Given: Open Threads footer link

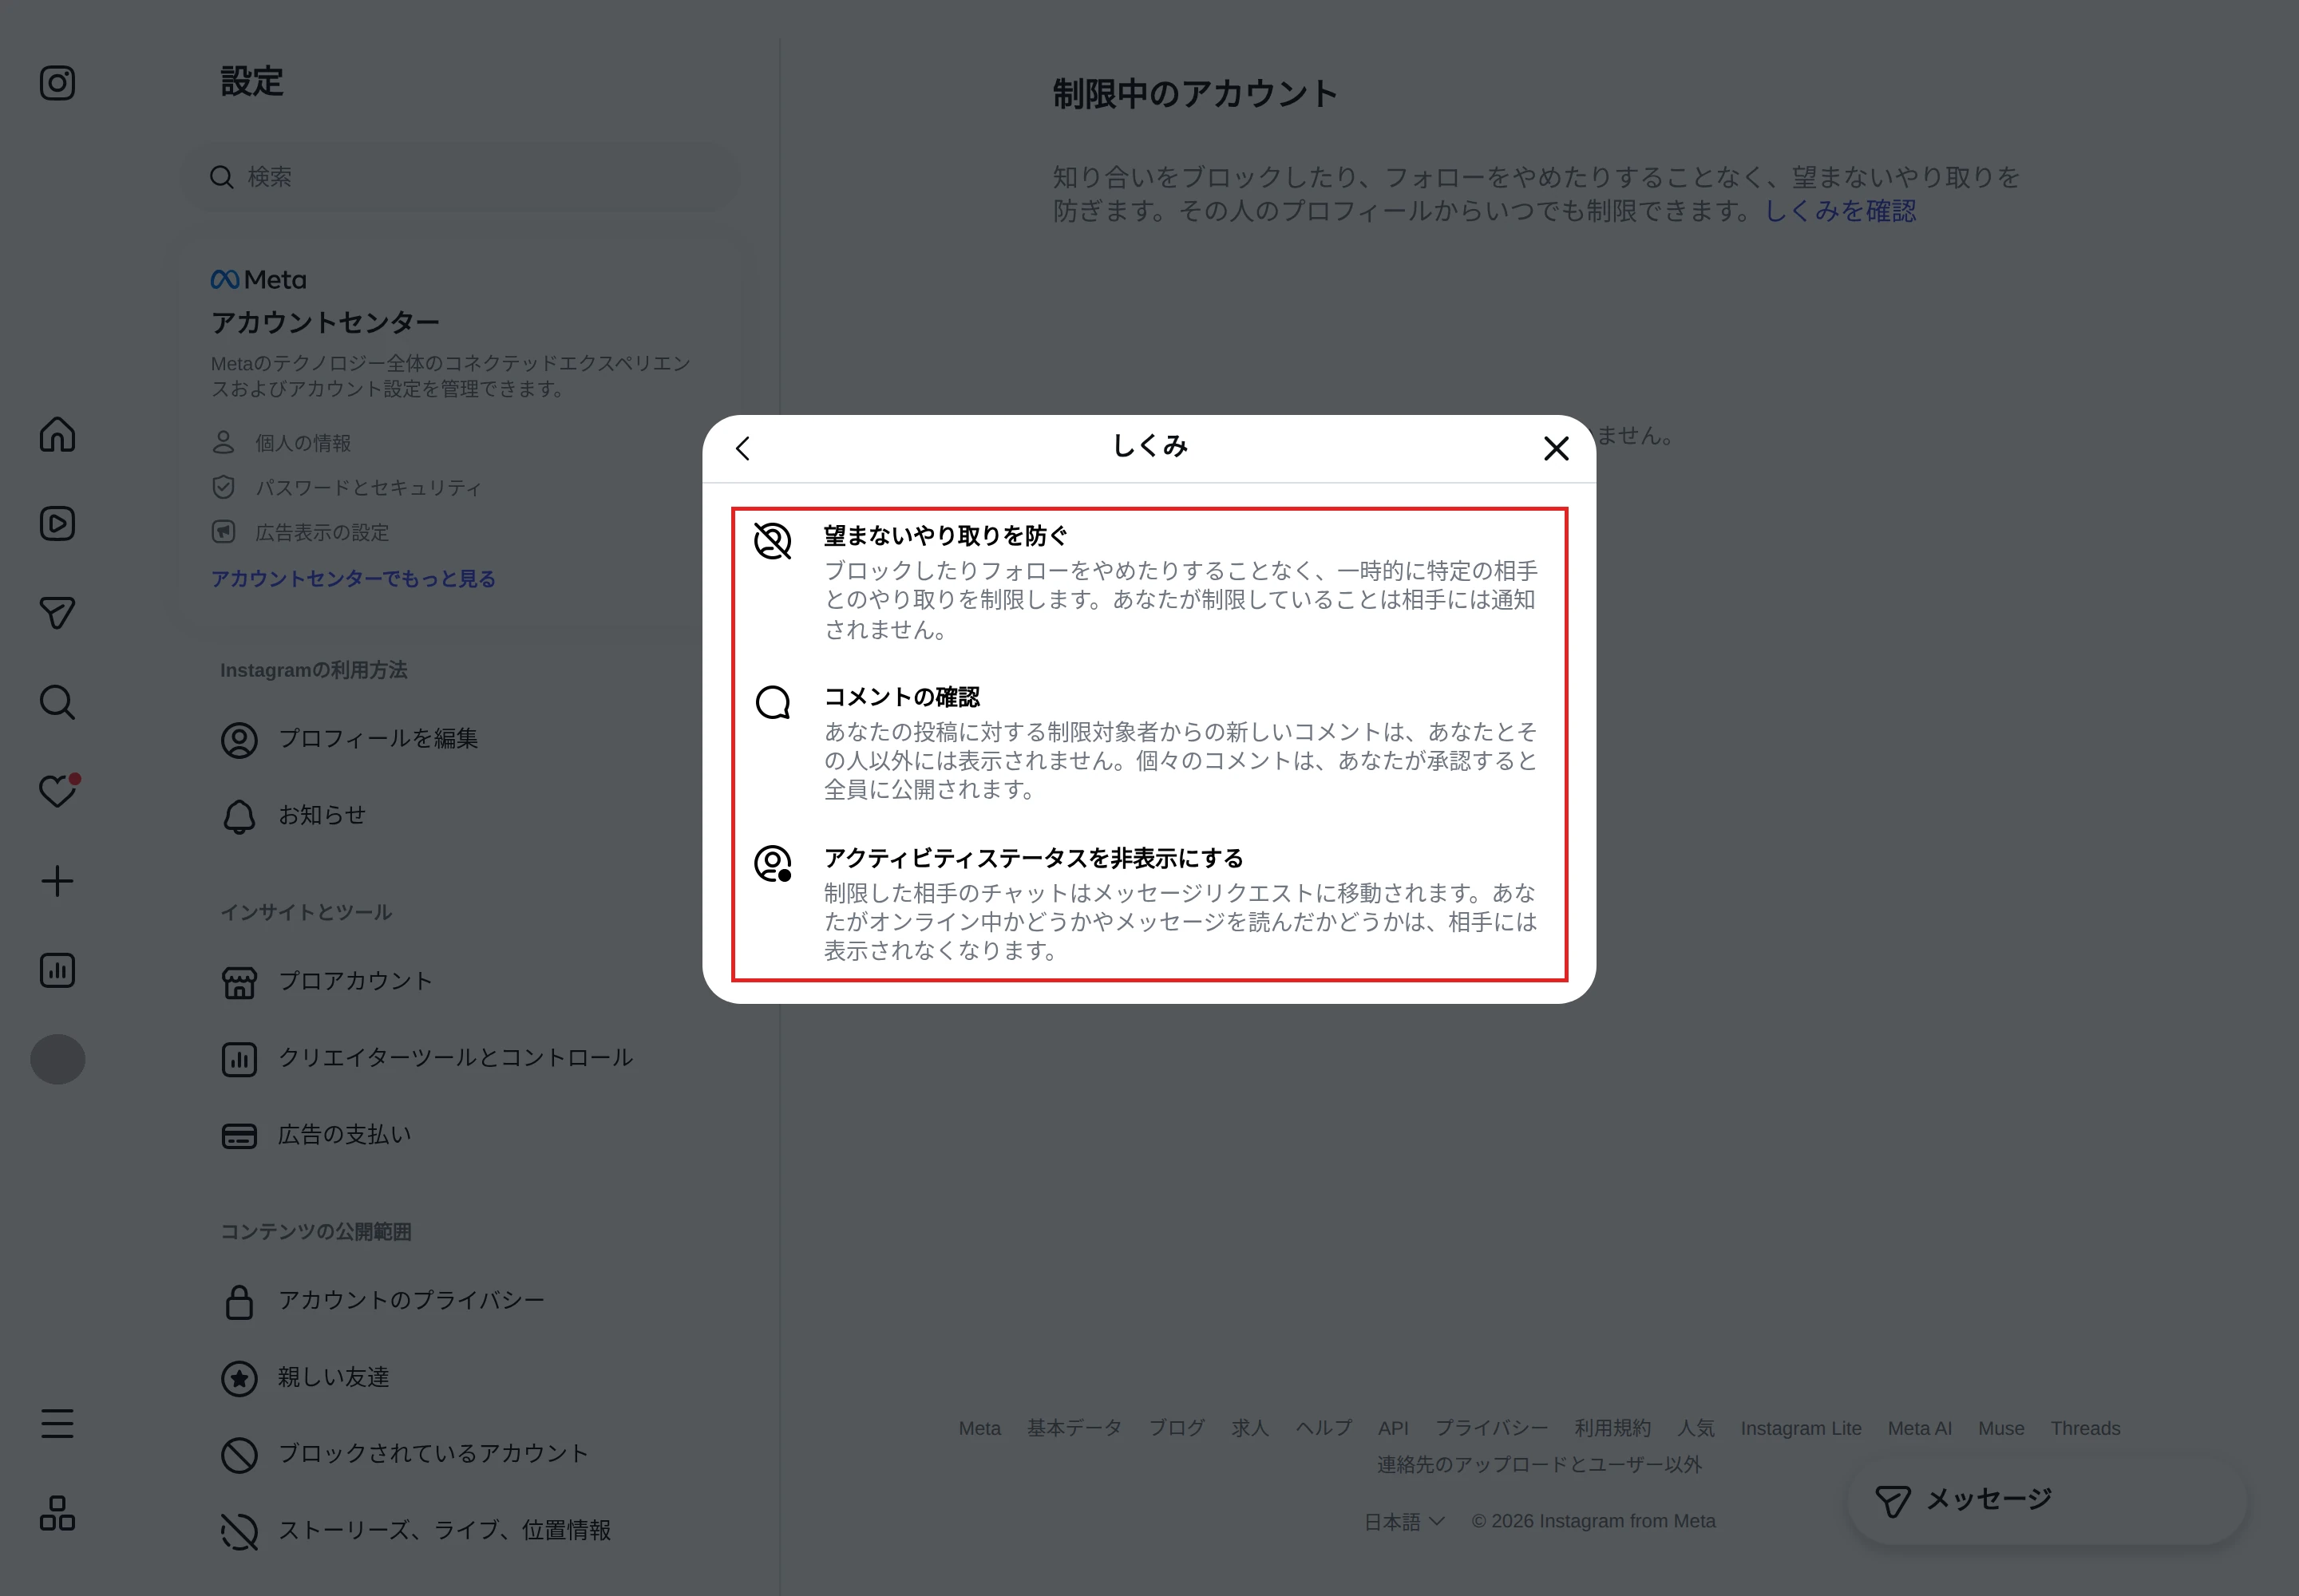Looking at the screenshot, I should click(x=2085, y=1428).
